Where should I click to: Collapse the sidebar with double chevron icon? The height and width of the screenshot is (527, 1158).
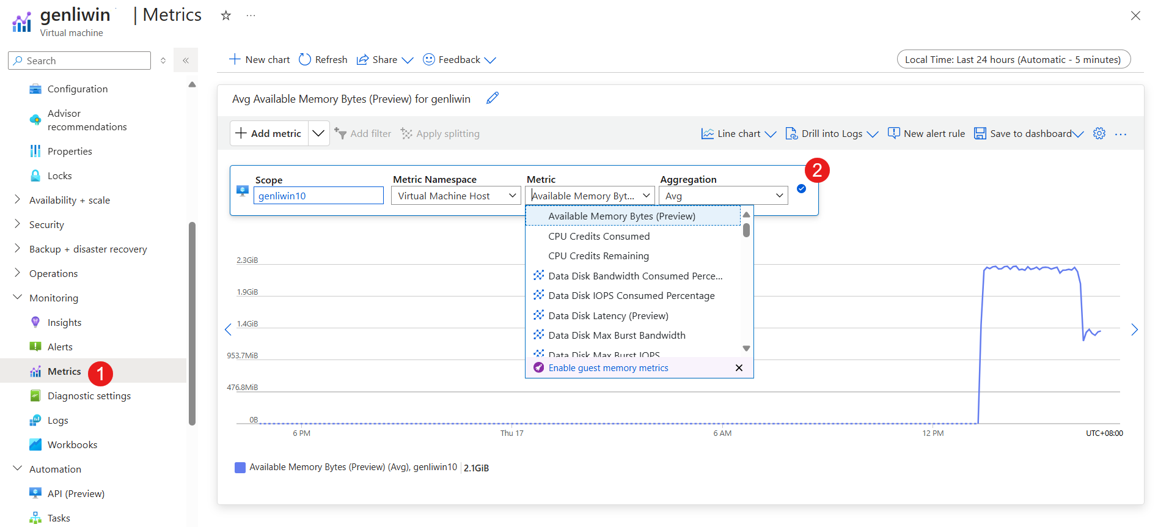pos(186,61)
